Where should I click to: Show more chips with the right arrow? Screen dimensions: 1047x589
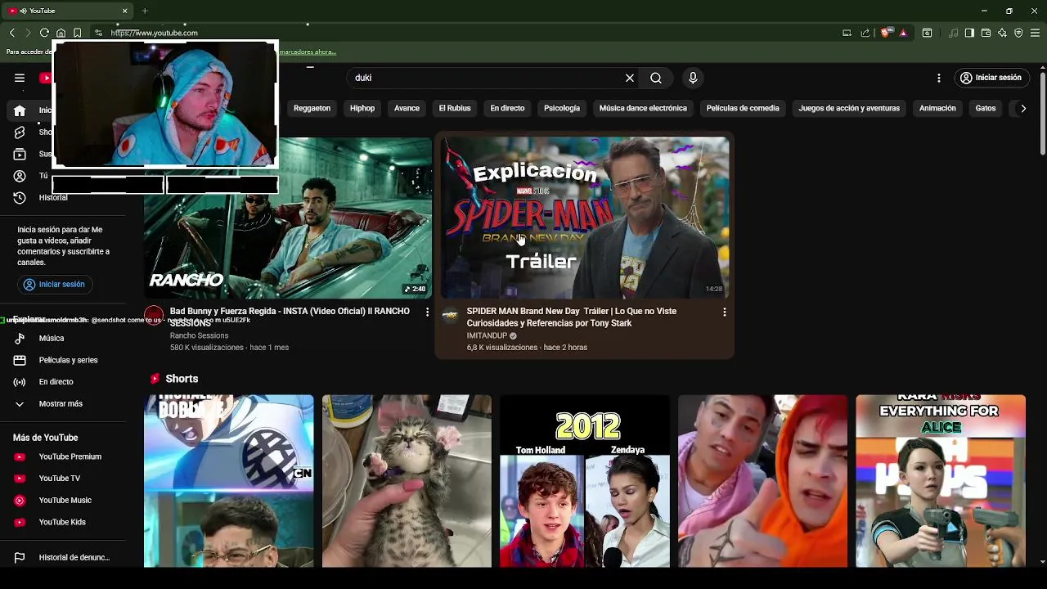click(1023, 108)
